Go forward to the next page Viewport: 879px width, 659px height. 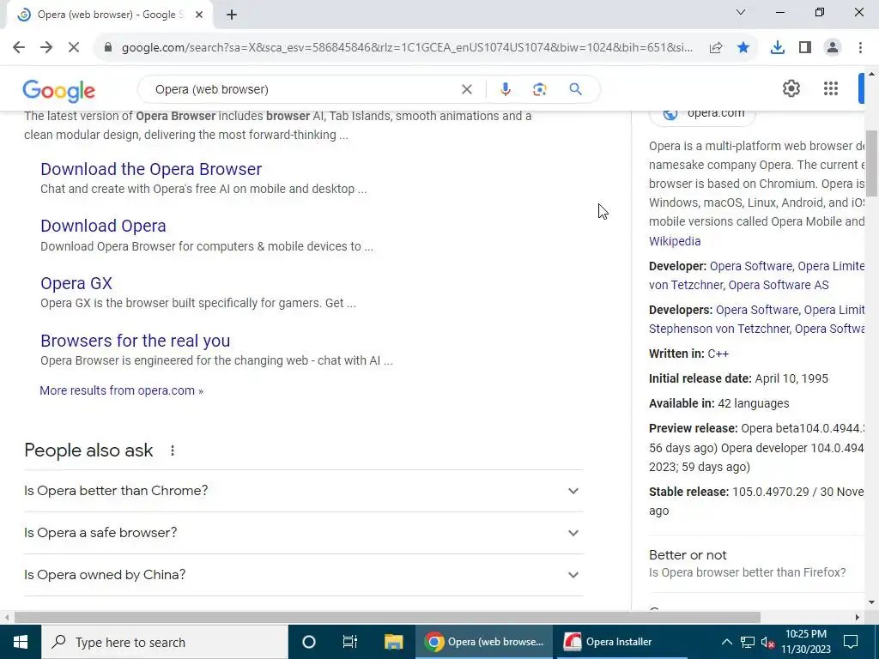tap(46, 48)
